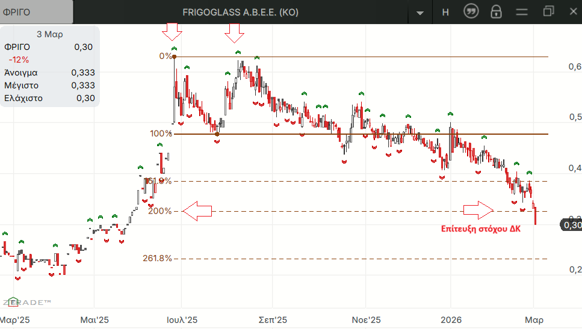Viewport: 582px width, 329px height.
Task: Open the quotation-mark comments icon
Action: pos(471,11)
